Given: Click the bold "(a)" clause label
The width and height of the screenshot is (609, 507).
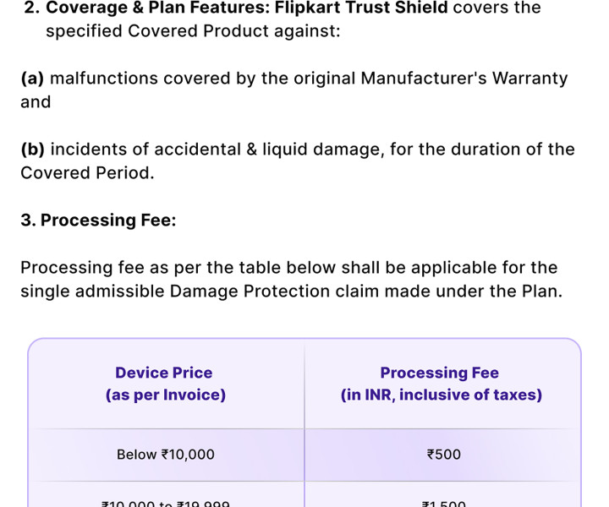Looking at the screenshot, I should 33,79.
